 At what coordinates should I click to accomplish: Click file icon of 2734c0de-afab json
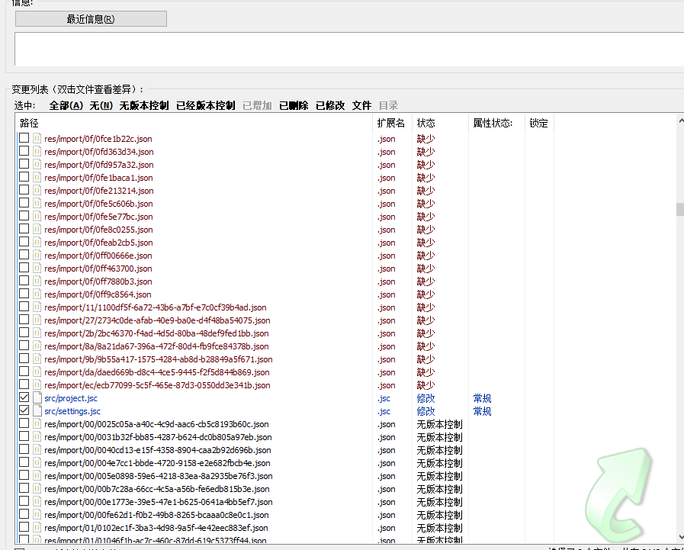point(37,320)
